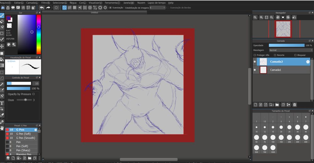This screenshot has height=163, width=314.
Task: Toggle visibility of Camada1 layer
Action: [x=255, y=70]
